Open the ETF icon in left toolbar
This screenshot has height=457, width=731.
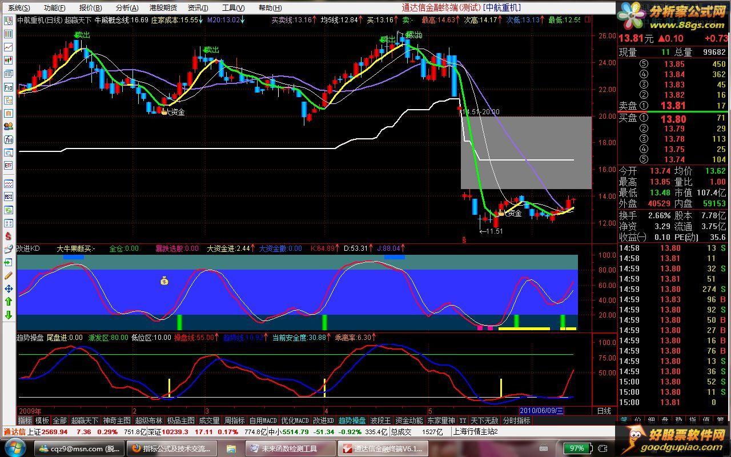point(9,166)
